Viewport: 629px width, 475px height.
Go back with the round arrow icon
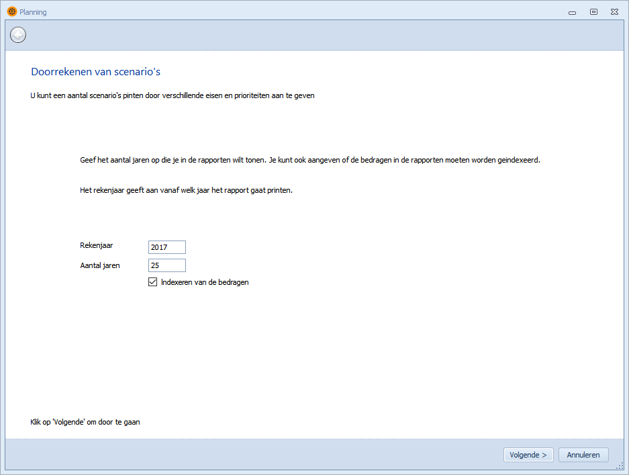click(x=18, y=35)
